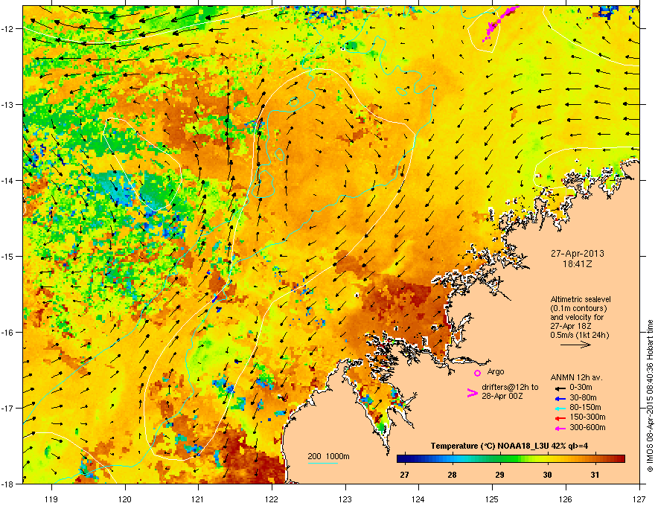
Task: Click the 'ANMN 12h av.' heading
Action: (x=576, y=378)
